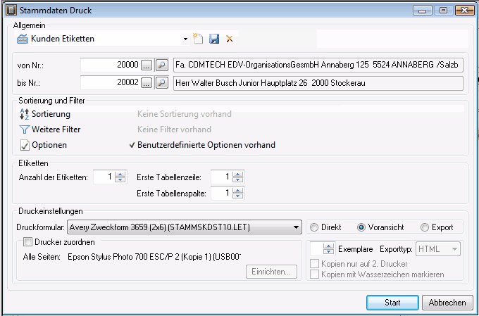
Task: Click the Epson Stylus Photo 700 printer name
Action: (x=154, y=257)
